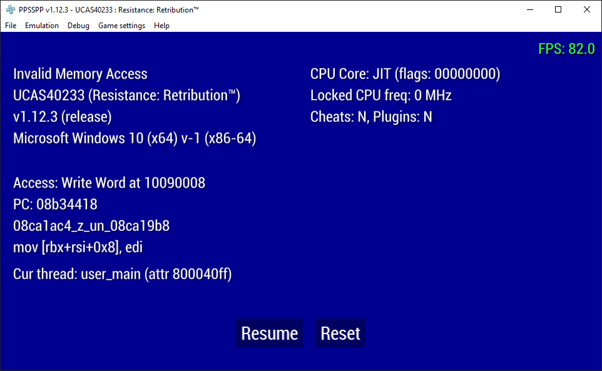
Task: Open the Help menu
Action: (161, 25)
